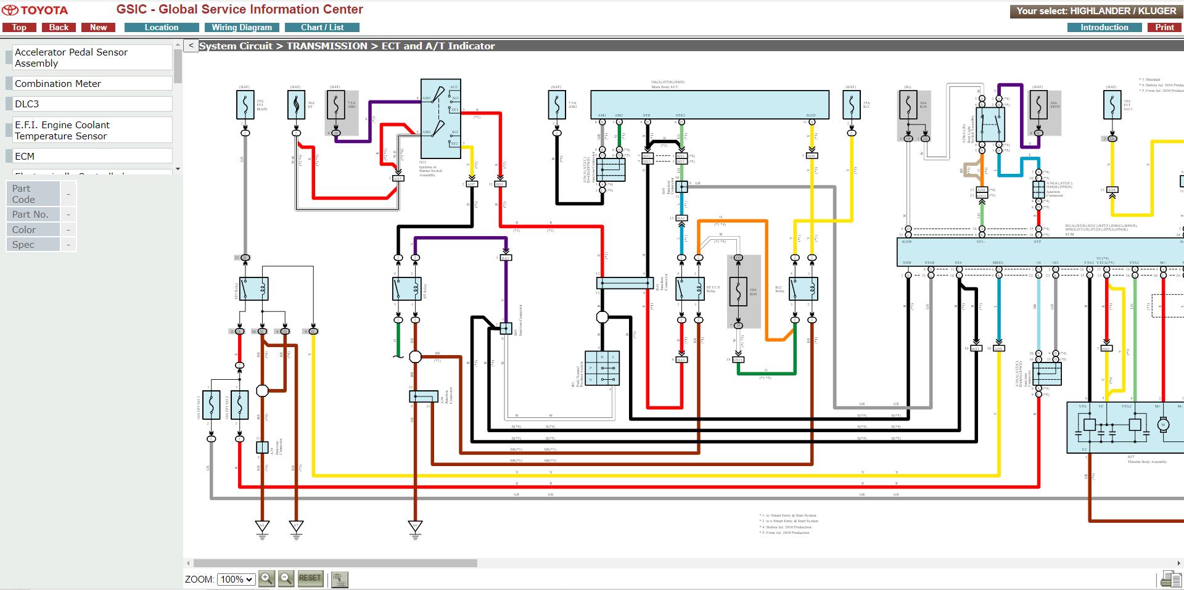Click the 7.5A AM2 fuse symbol
Image resolution: width=1184 pixels, height=590 pixels.
(x=557, y=105)
